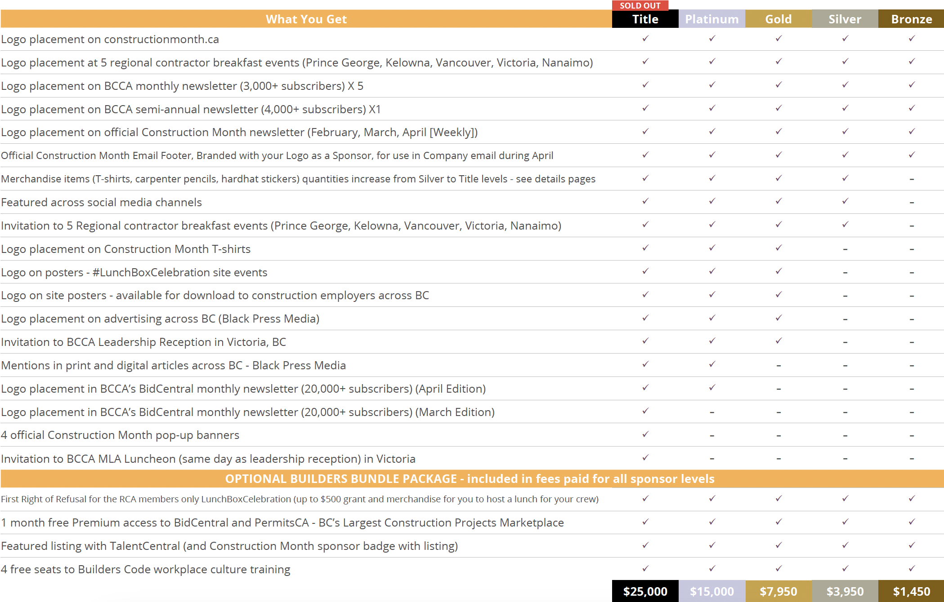Click 'Invitation to BCCA MLA Luncheon' text

(x=208, y=459)
